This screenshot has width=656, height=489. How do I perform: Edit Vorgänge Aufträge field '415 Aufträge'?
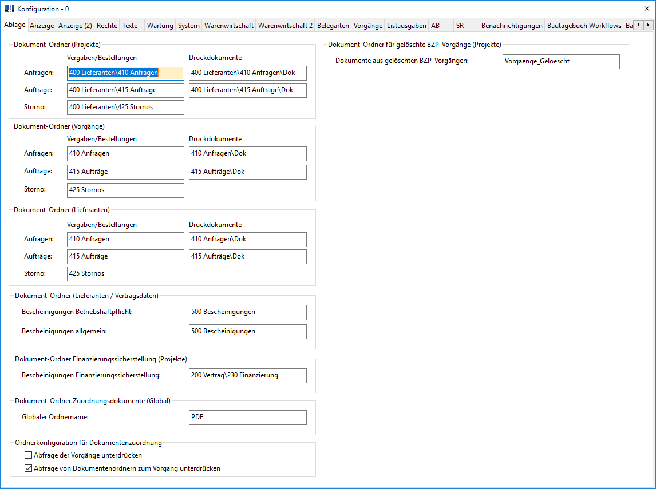pos(125,172)
